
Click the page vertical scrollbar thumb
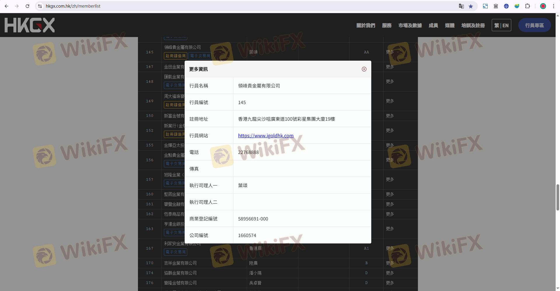[x=558, y=197]
